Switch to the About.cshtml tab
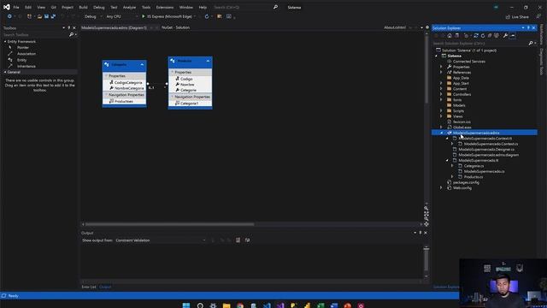The width and height of the screenshot is (547, 308). [x=395, y=27]
